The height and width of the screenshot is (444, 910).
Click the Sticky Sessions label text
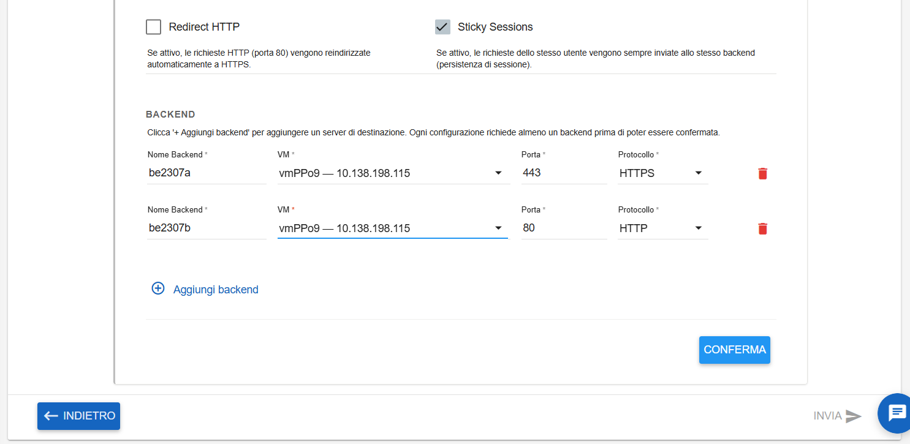coord(495,27)
